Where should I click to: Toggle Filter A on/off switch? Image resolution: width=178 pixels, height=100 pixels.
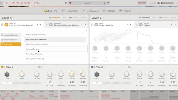(x=3, y=67)
